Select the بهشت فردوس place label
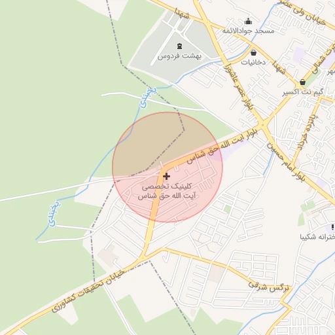335x335 pixels. [x=179, y=56]
